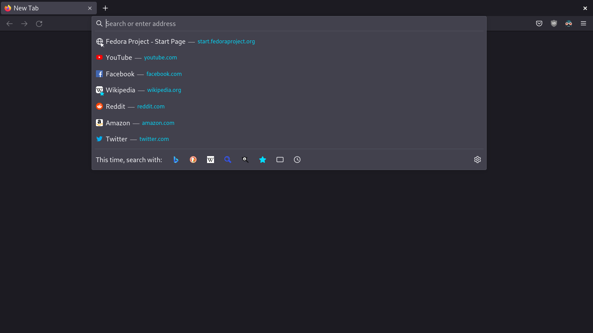Pick the Wikipedia one-off search engine icon
Viewport: 593px width, 333px height.
211,160
